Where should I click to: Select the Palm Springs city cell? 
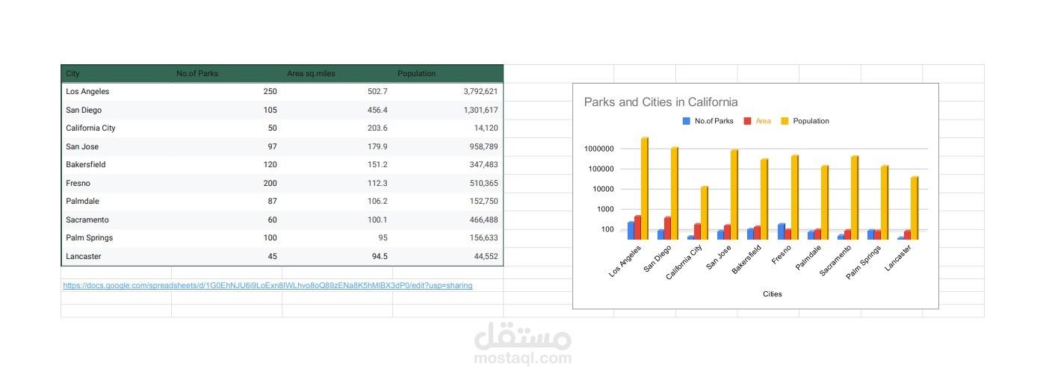coord(88,237)
